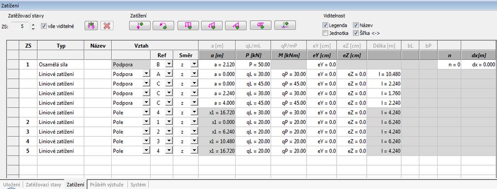The width and height of the screenshot is (497, 189).
Task: Click the dx[m] column header
Action: point(479,55)
